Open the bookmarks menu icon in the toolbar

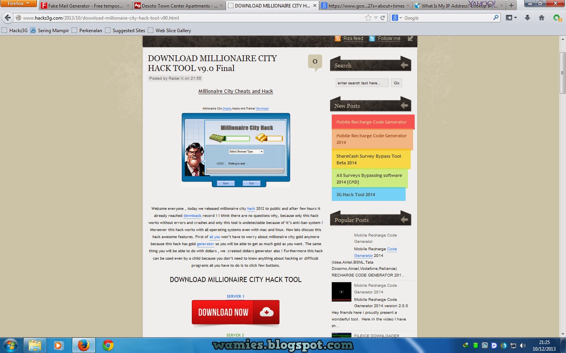511,18
